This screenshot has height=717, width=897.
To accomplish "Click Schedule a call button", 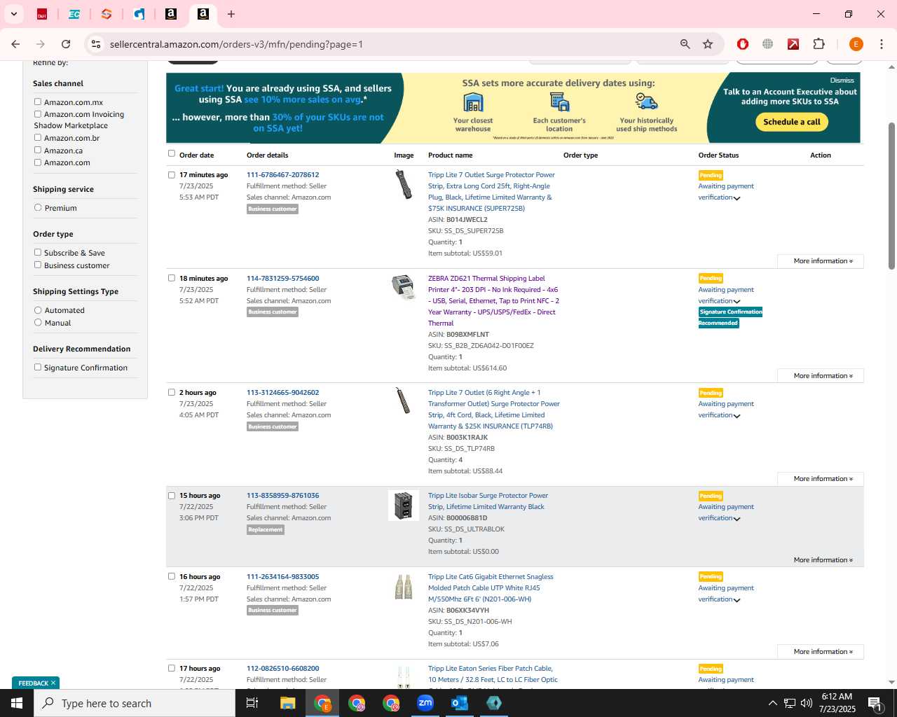I will (x=792, y=122).
